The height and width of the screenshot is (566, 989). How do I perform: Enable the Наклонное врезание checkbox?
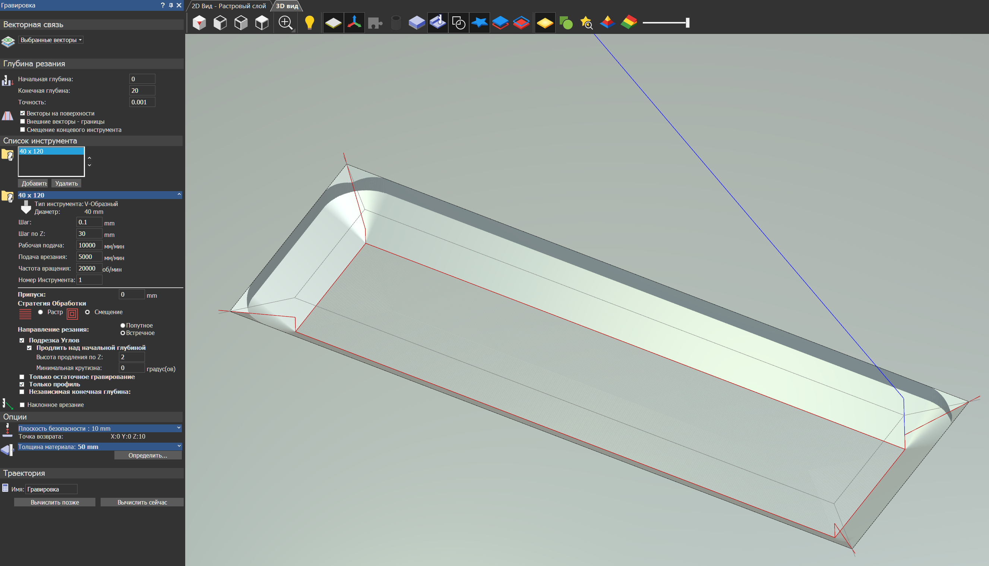coord(23,405)
